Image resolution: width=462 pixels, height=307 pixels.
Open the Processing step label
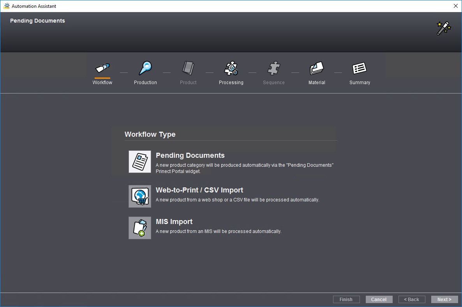231,83
